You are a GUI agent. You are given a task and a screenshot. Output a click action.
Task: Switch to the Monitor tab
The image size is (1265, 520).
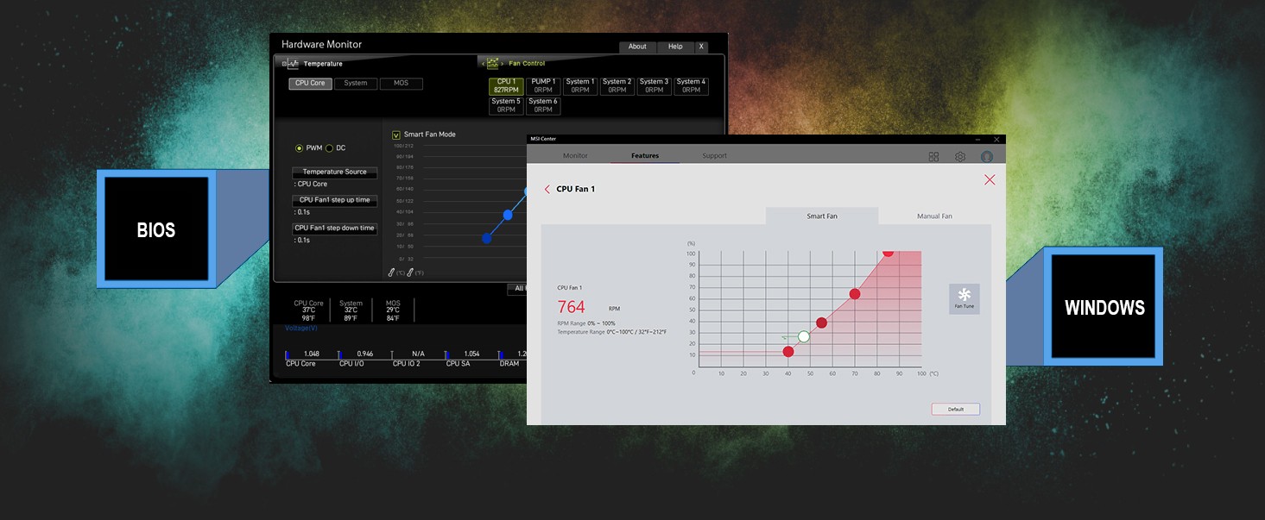(575, 156)
